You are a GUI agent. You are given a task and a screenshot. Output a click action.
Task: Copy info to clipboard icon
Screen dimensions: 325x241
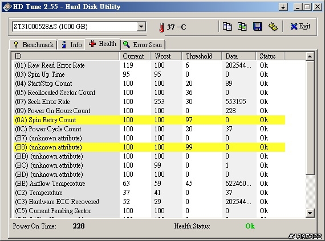point(227,27)
